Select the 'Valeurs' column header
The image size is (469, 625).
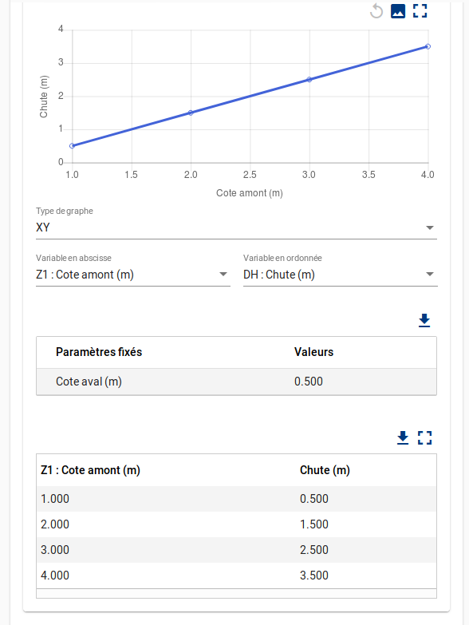(x=313, y=352)
